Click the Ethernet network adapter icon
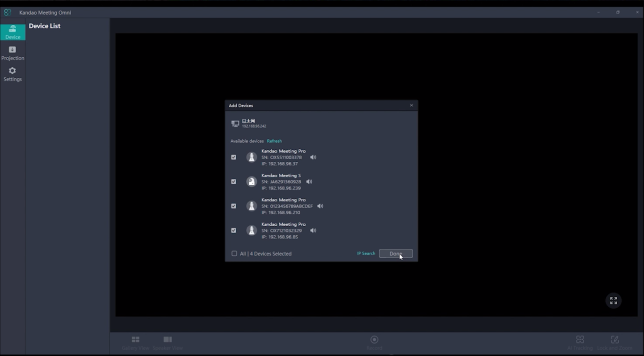This screenshot has height=356, width=644. pos(235,124)
